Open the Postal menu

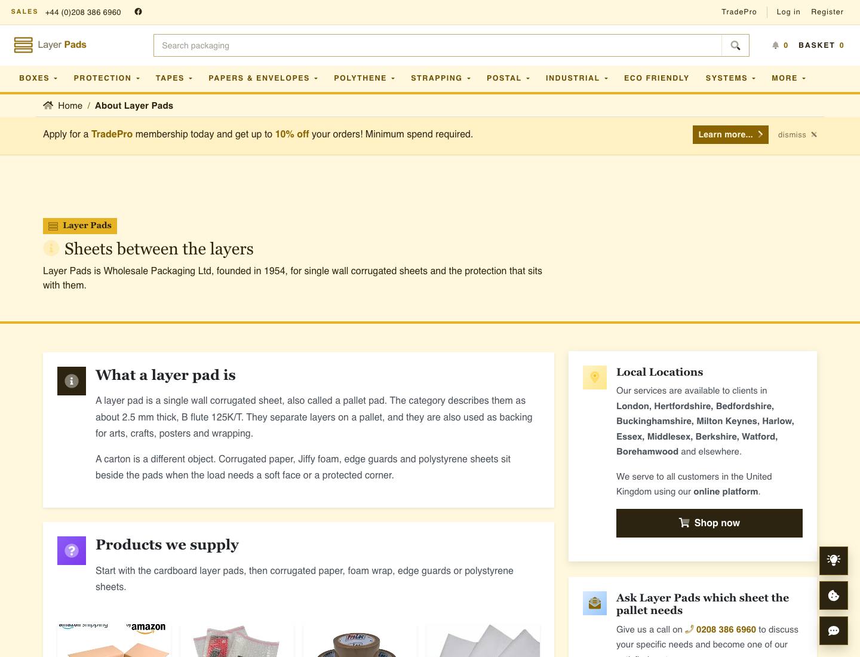coord(508,78)
